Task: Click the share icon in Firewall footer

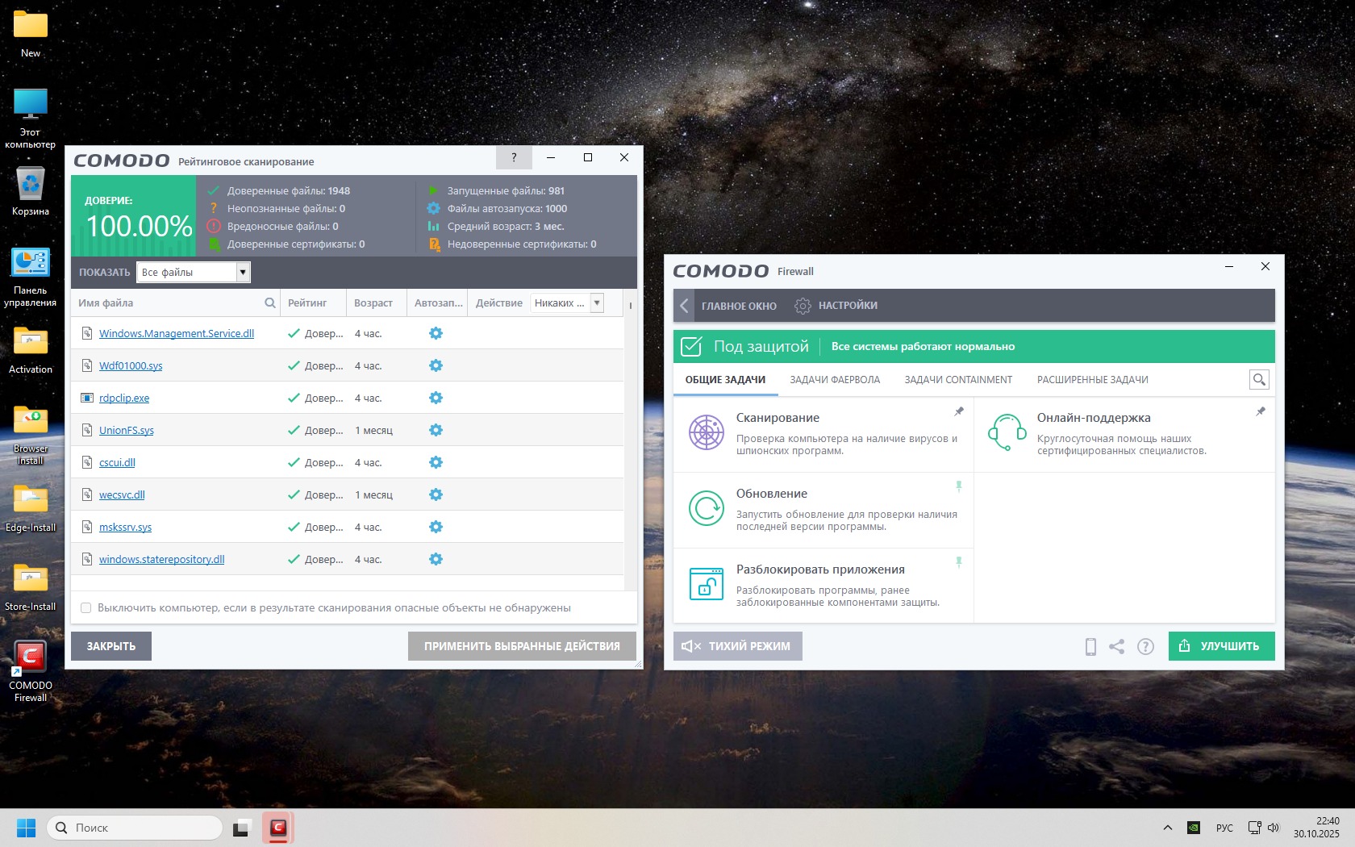Action: [1116, 646]
